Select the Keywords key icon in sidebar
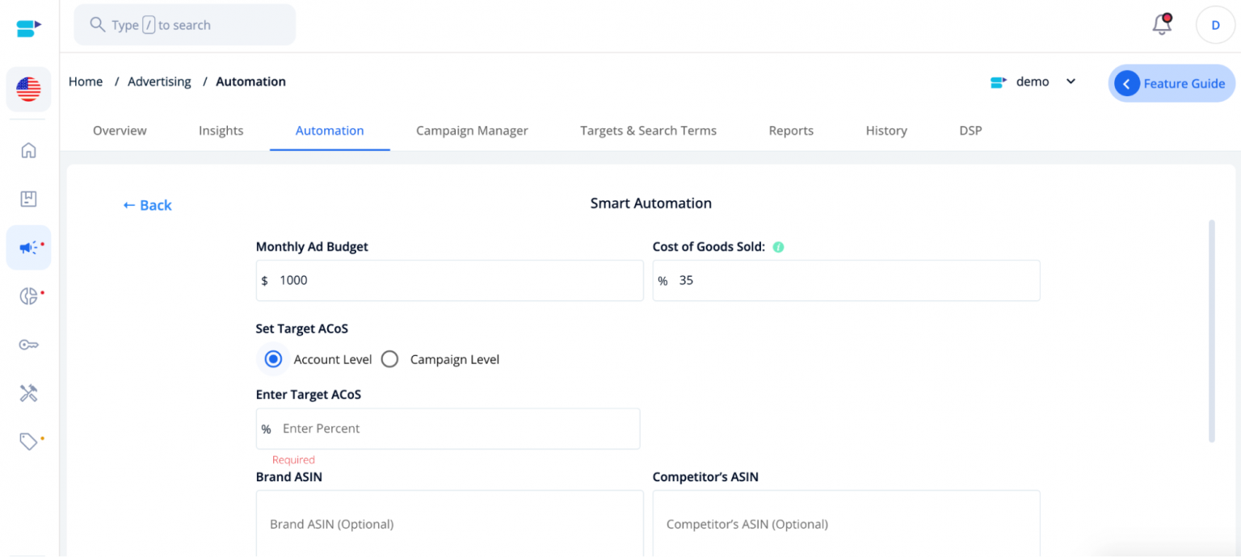The width and height of the screenshot is (1241, 557). [28, 344]
